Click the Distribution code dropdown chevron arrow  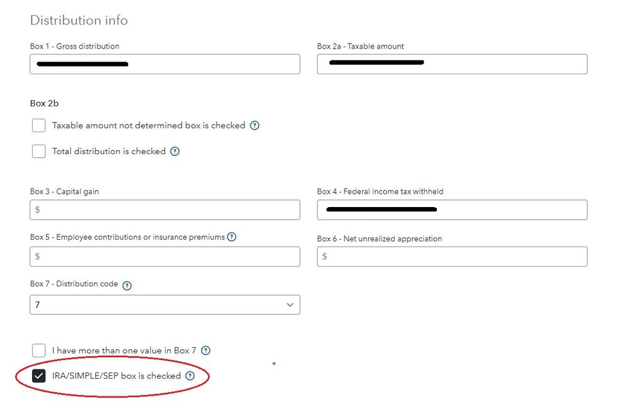point(290,305)
